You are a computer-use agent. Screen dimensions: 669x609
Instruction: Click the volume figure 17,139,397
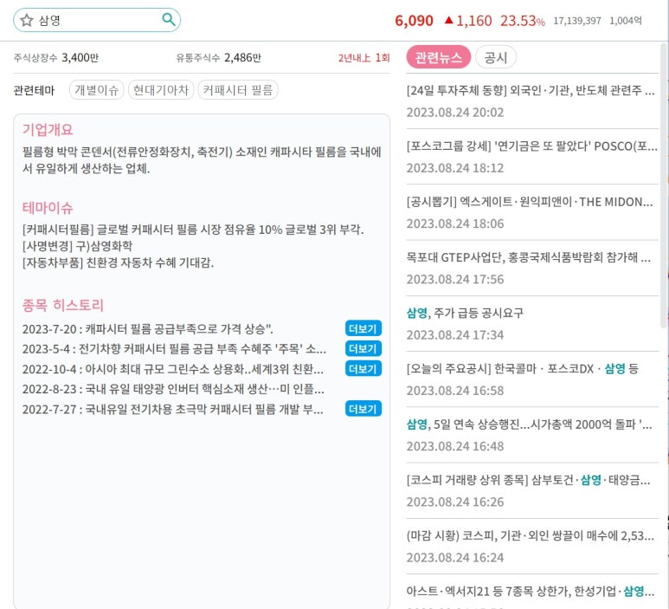click(577, 21)
